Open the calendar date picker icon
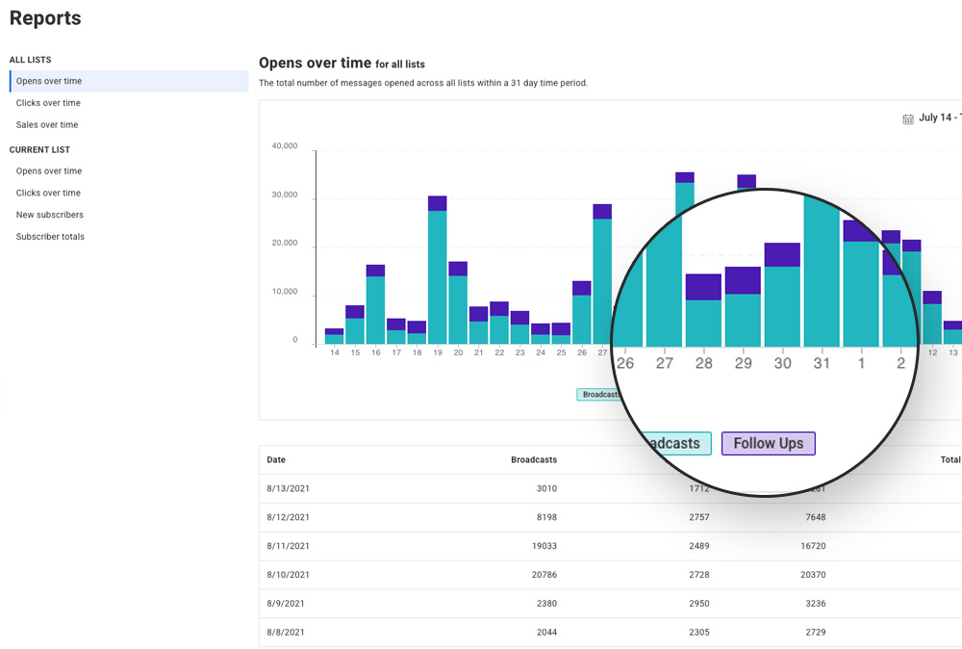Screen dimensions: 962x649 pyautogui.click(x=908, y=117)
